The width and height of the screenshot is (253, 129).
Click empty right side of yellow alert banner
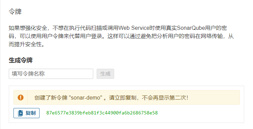pos(213,98)
